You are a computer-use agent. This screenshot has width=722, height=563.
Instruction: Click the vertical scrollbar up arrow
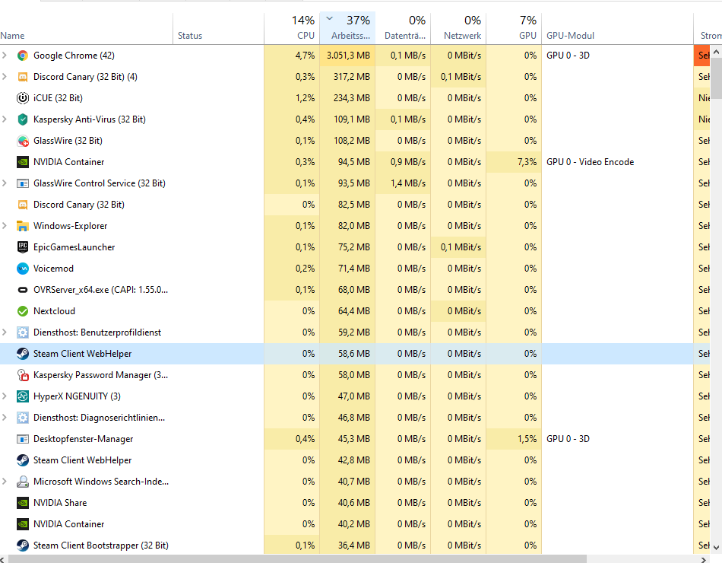pyautogui.click(x=716, y=52)
